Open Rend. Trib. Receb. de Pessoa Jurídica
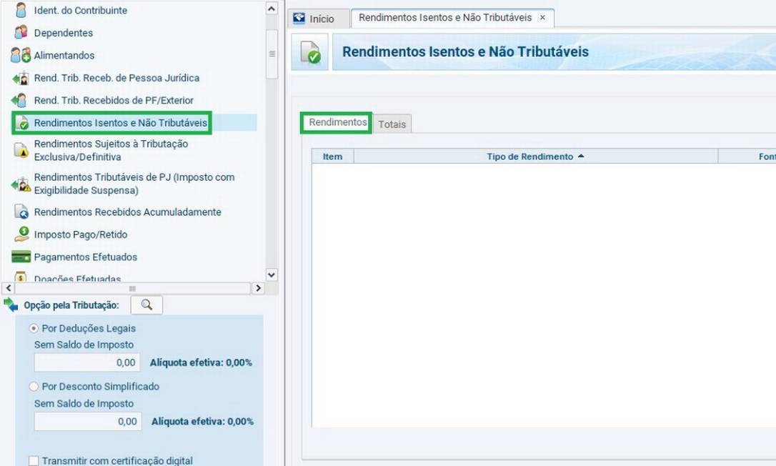The image size is (776, 466). click(116, 78)
